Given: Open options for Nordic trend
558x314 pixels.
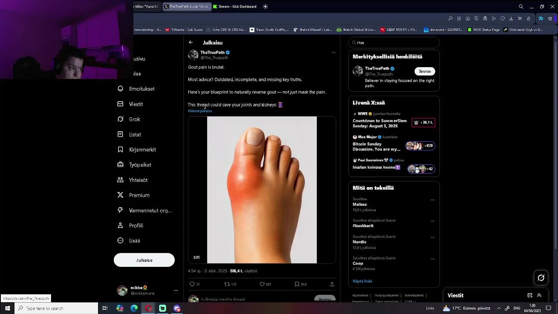Looking at the screenshot, I should click(432, 238).
